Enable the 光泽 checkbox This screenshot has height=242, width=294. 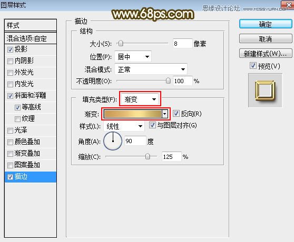[10, 130]
